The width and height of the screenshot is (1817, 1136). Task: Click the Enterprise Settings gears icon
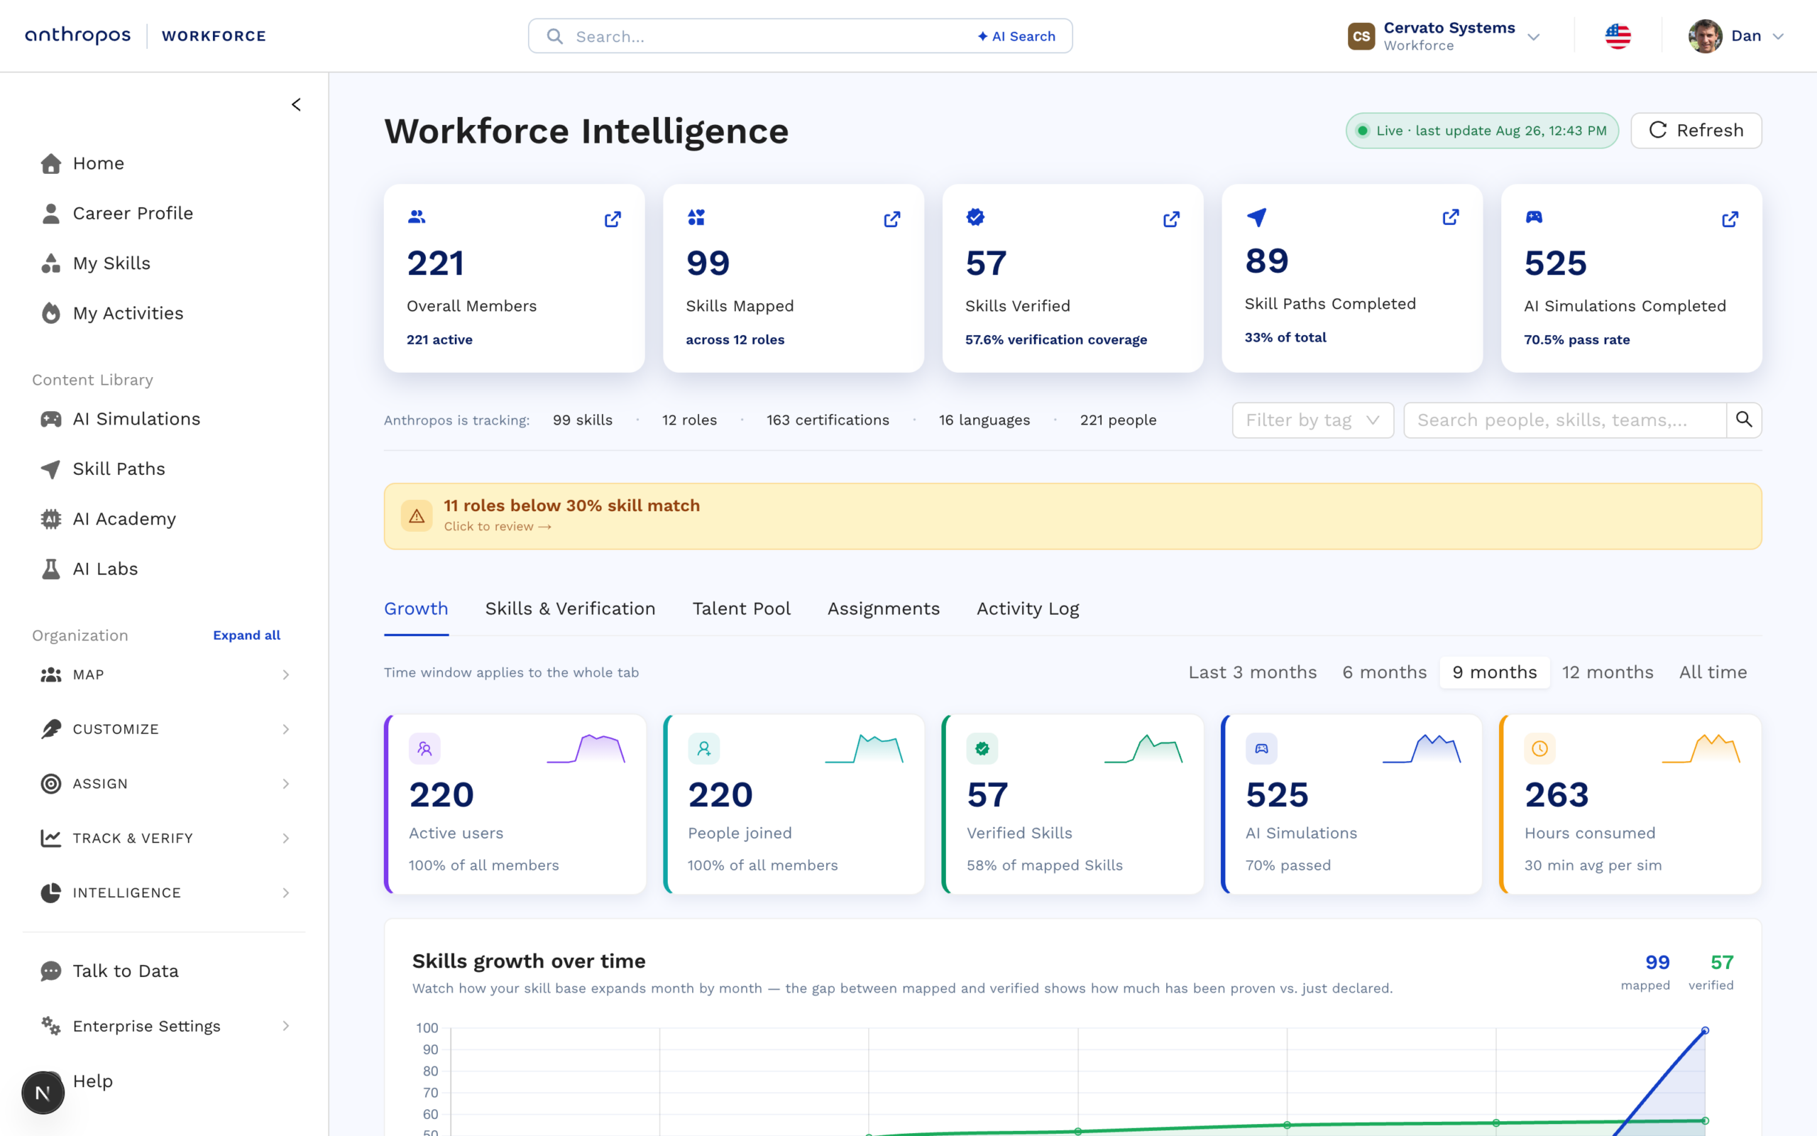50,1025
